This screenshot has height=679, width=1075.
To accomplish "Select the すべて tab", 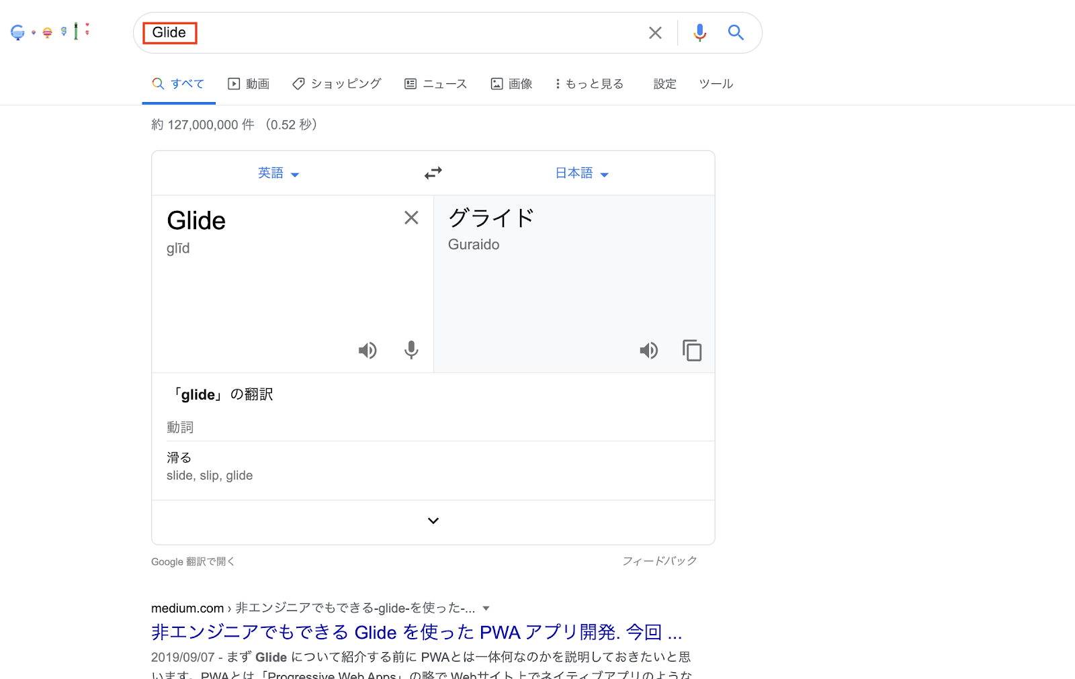I will [178, 84].
